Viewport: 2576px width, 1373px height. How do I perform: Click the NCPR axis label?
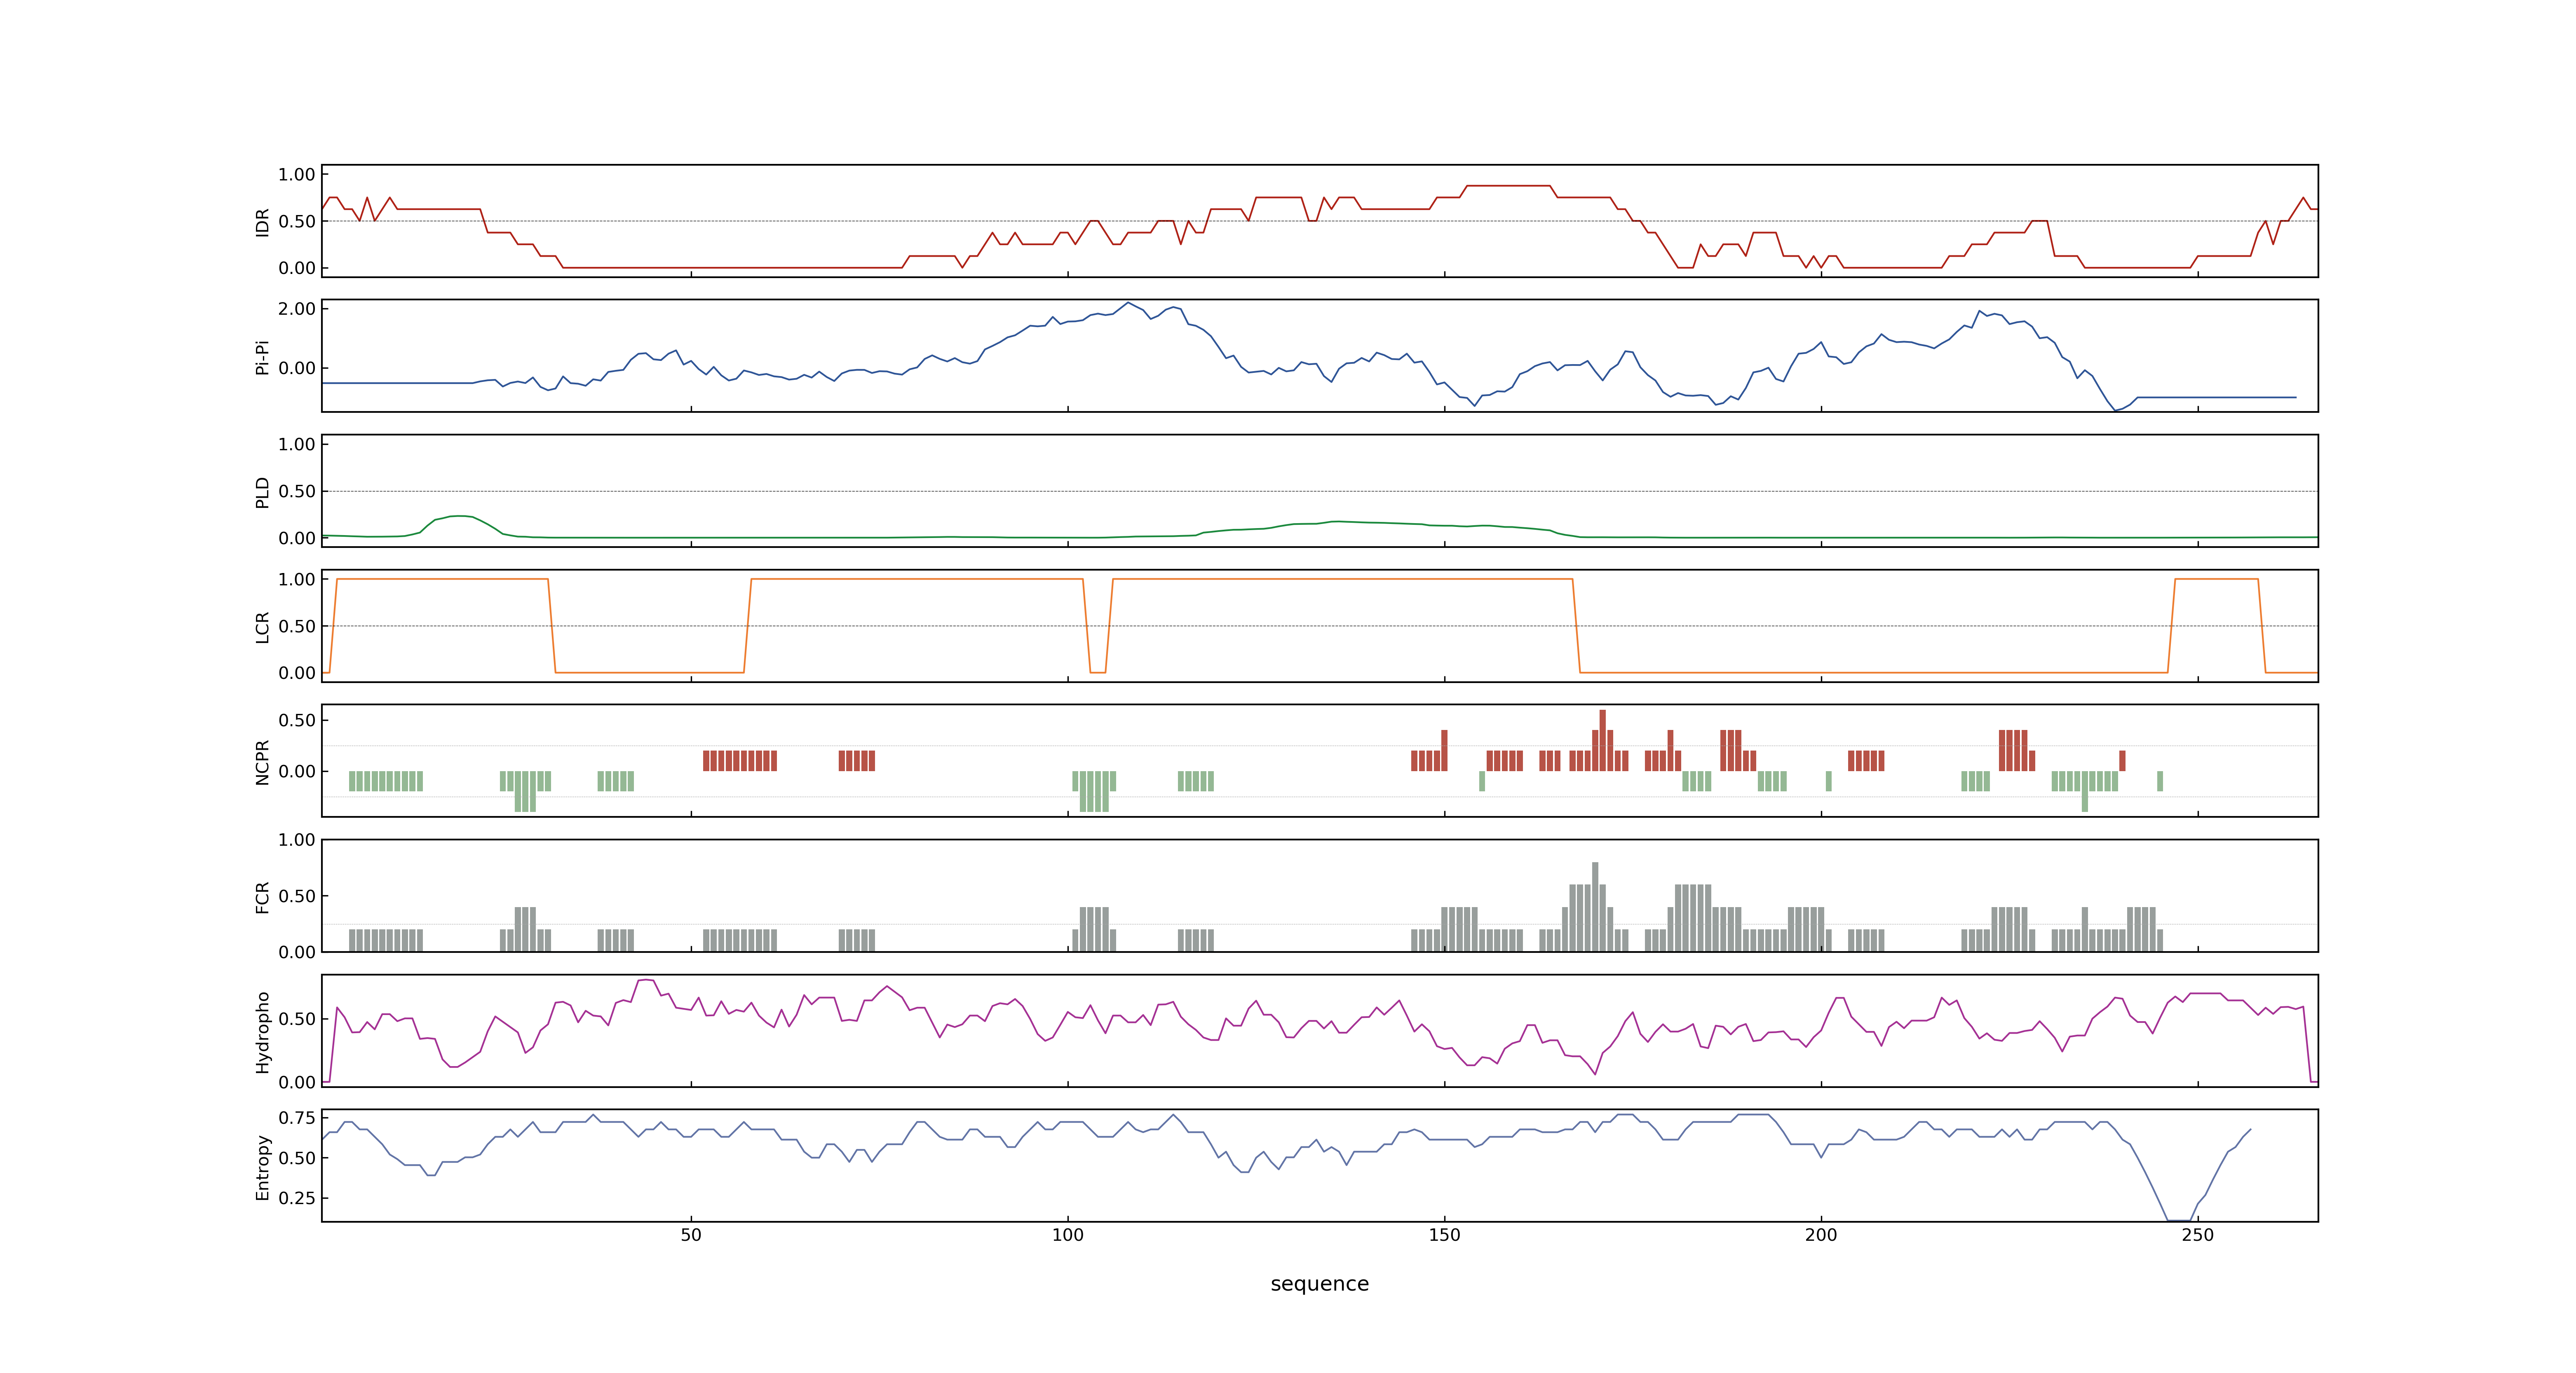click(263, 761)
